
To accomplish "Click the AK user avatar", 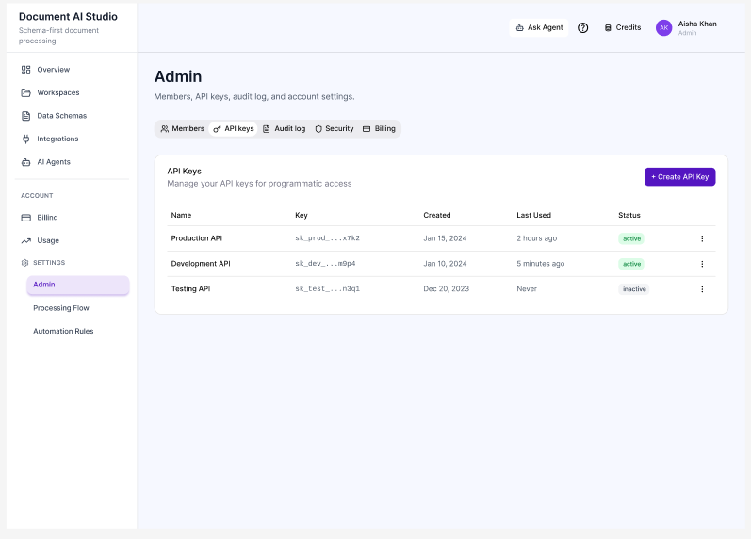I will point(663,27).
